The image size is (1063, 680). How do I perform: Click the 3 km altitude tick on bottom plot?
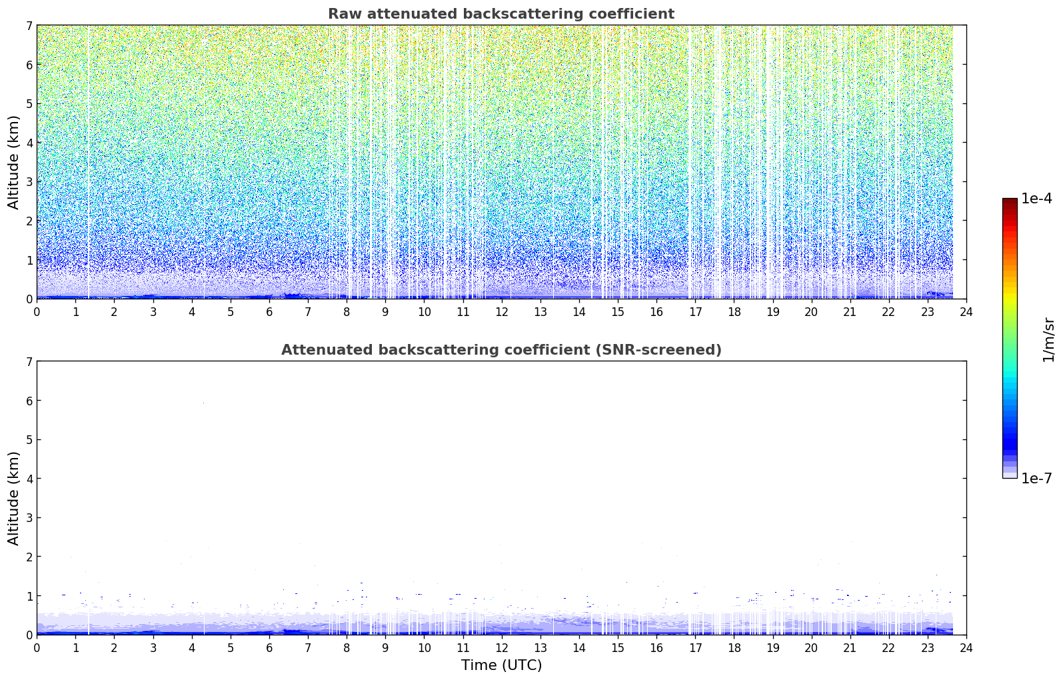[x=29, y=518]
